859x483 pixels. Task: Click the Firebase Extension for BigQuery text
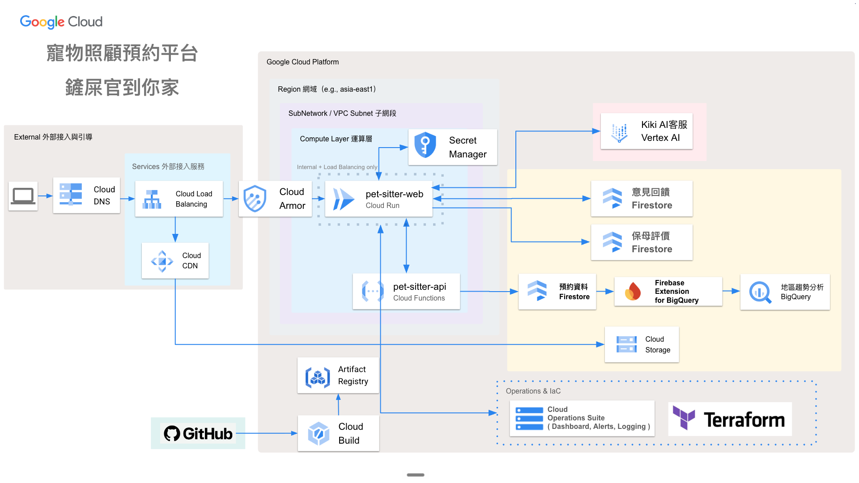coord(676,292)
